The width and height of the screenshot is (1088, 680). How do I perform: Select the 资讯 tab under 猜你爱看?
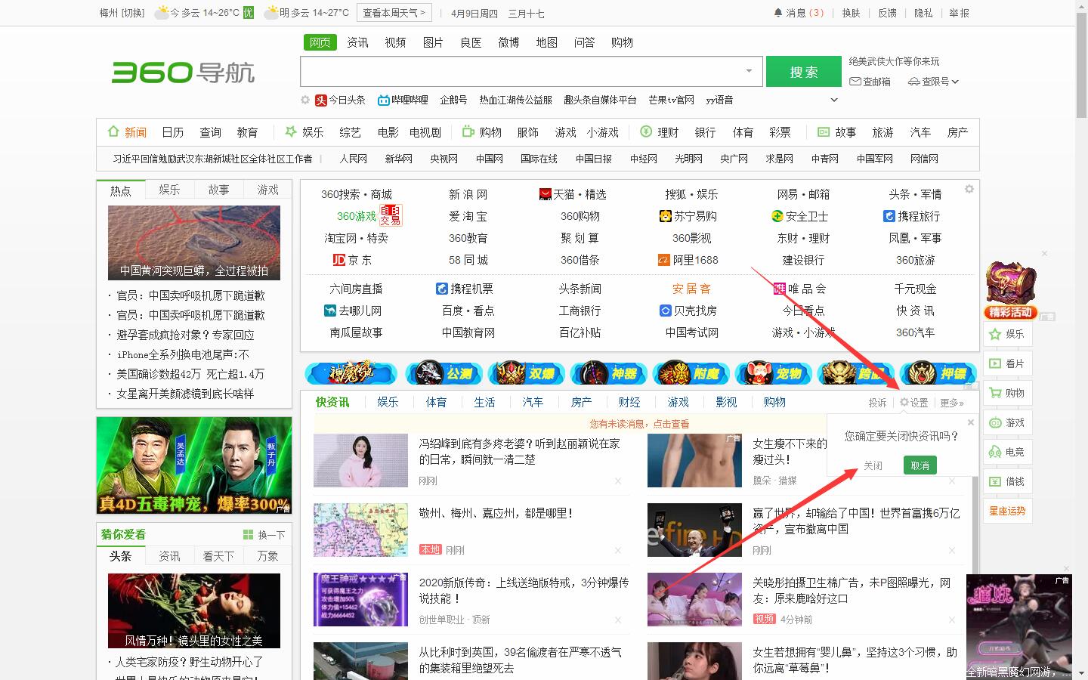pyautogui.click(x=169, y=556)
